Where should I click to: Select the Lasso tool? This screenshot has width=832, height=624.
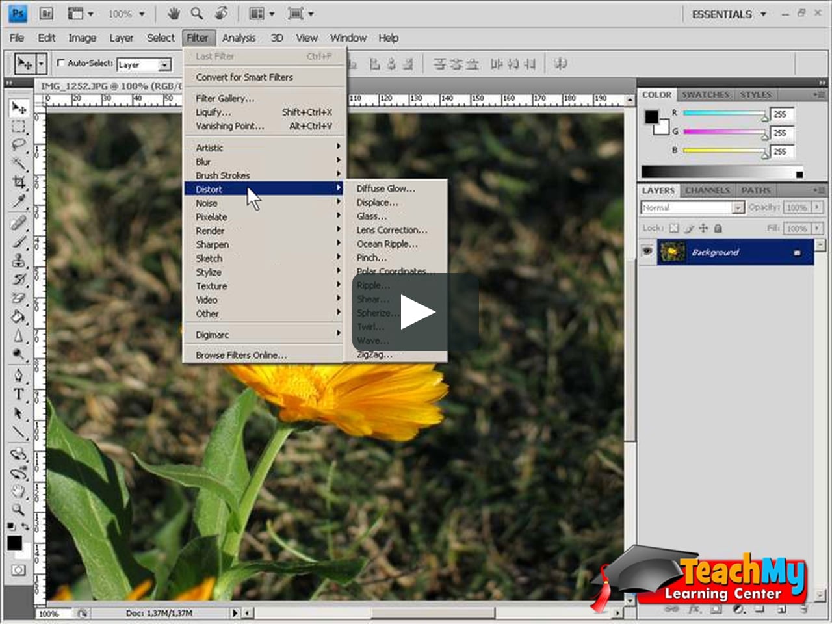pyautogui.click(x=18, y=144)
